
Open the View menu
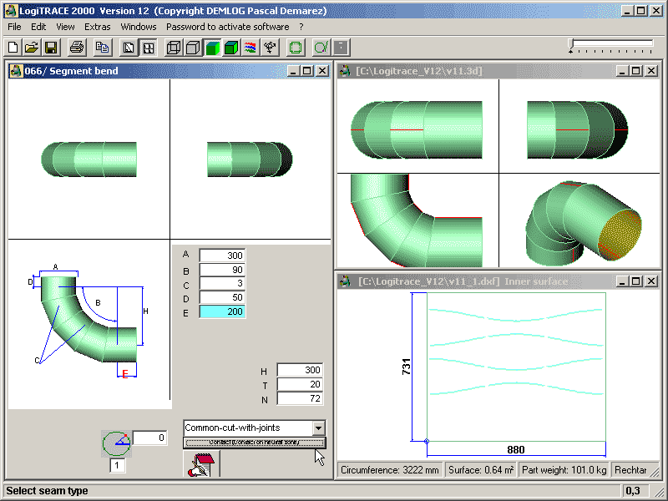coord(65,27)
